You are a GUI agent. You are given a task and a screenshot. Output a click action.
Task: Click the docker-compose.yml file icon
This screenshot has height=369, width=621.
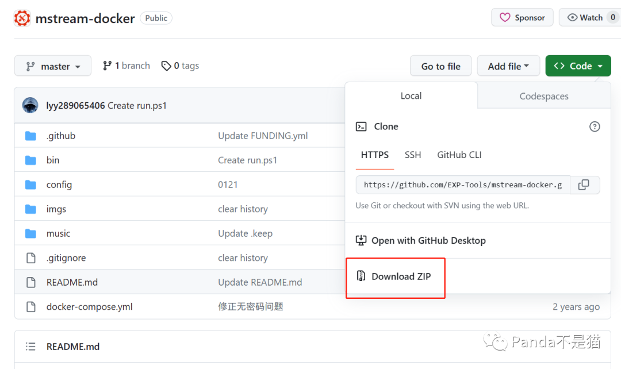pyautogui.click(x=30, y=307)
